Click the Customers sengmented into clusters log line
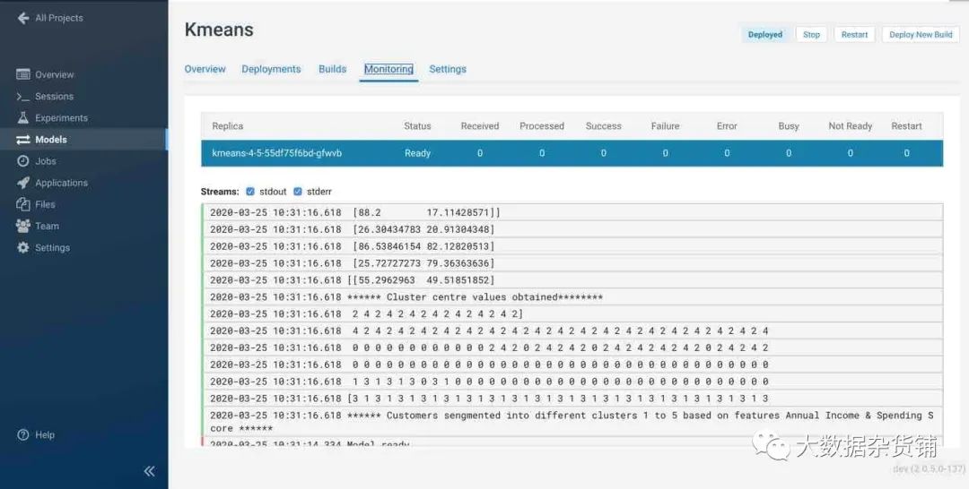 (572, 422)
